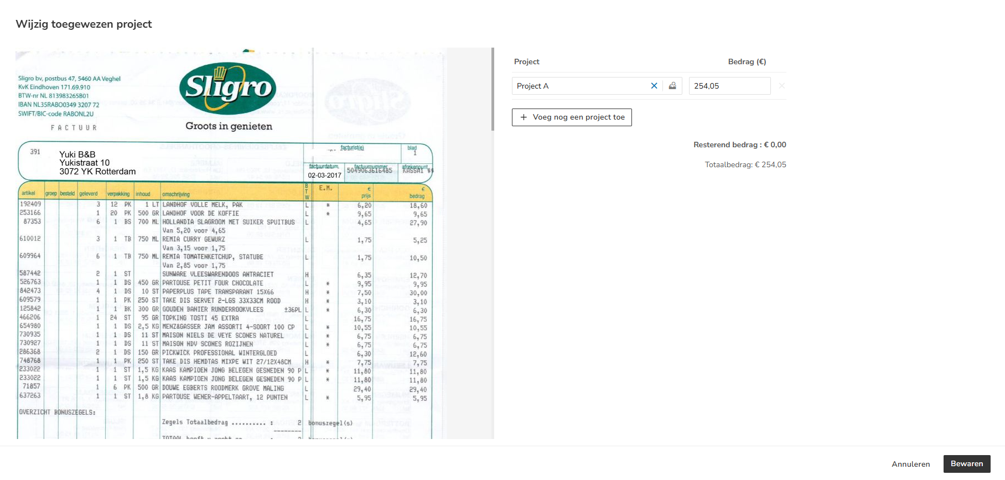Screen dimensions: 1005x480
Task: Click Resterend bedrag : € 0,00 text
Action: tap(740, 144)
